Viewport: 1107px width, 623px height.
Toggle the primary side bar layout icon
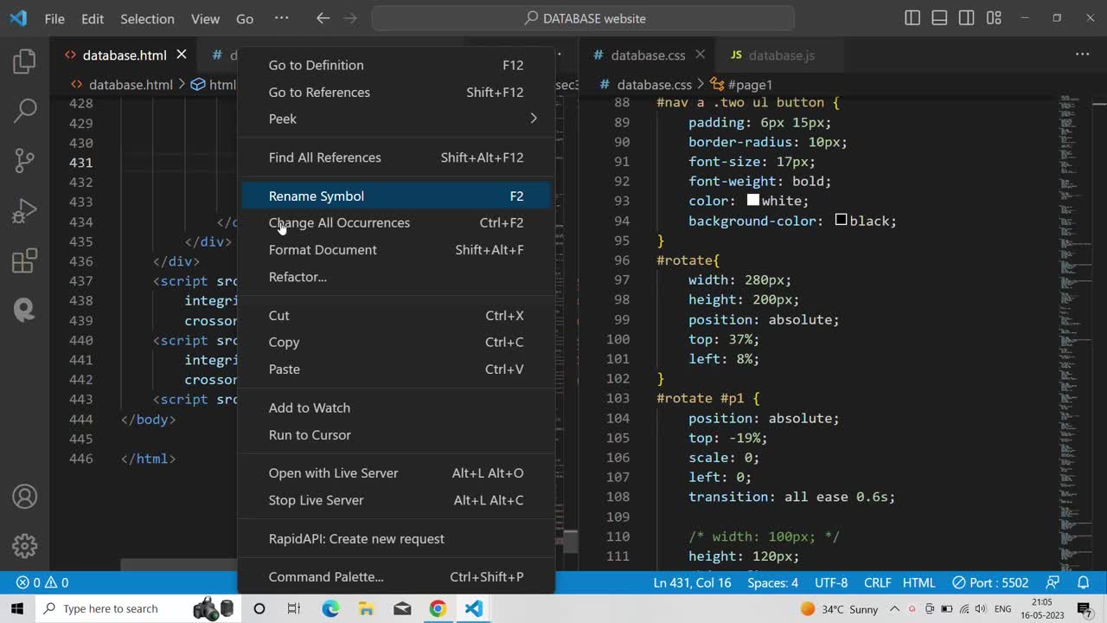point(912,18)
